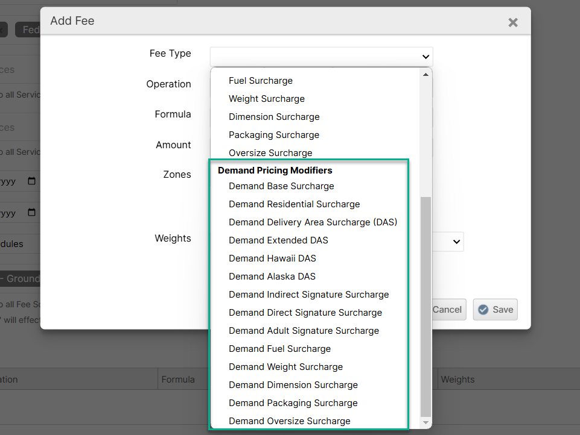Click the Cancel button

point(447,310)
